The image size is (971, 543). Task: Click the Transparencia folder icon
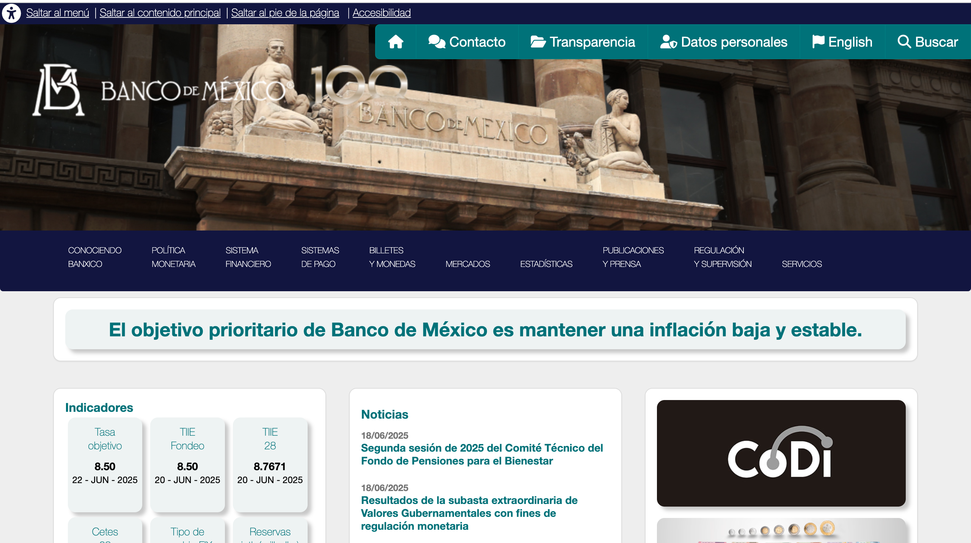[538, 42]
